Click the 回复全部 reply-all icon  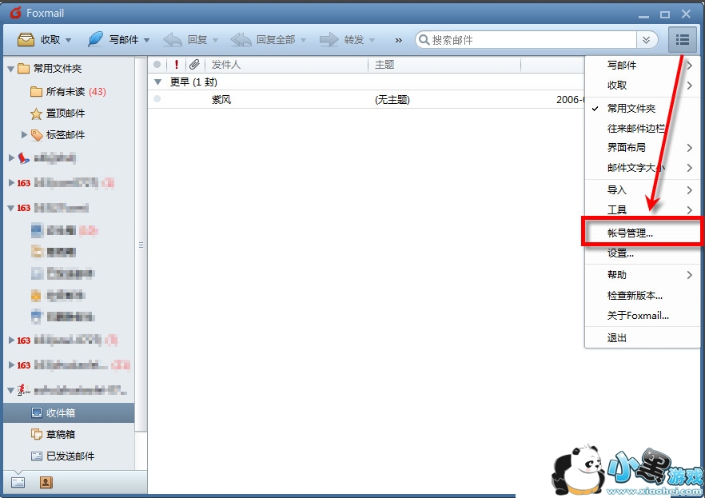(241, 39)
